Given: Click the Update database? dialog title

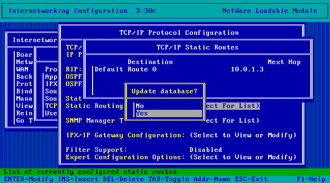Looking at the screenshot, I should [165, 91].
